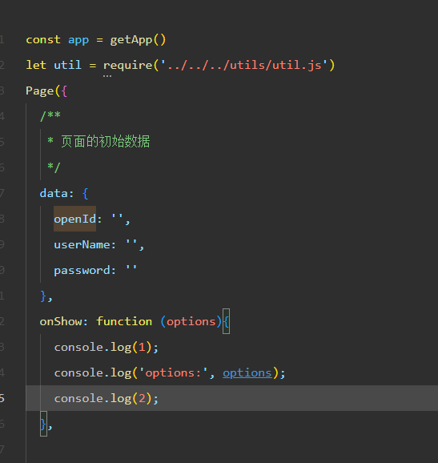This screenshot has width=438, height=463.
Task: Click the highlighted closing brace of onShow
Action: pos(43,424)
